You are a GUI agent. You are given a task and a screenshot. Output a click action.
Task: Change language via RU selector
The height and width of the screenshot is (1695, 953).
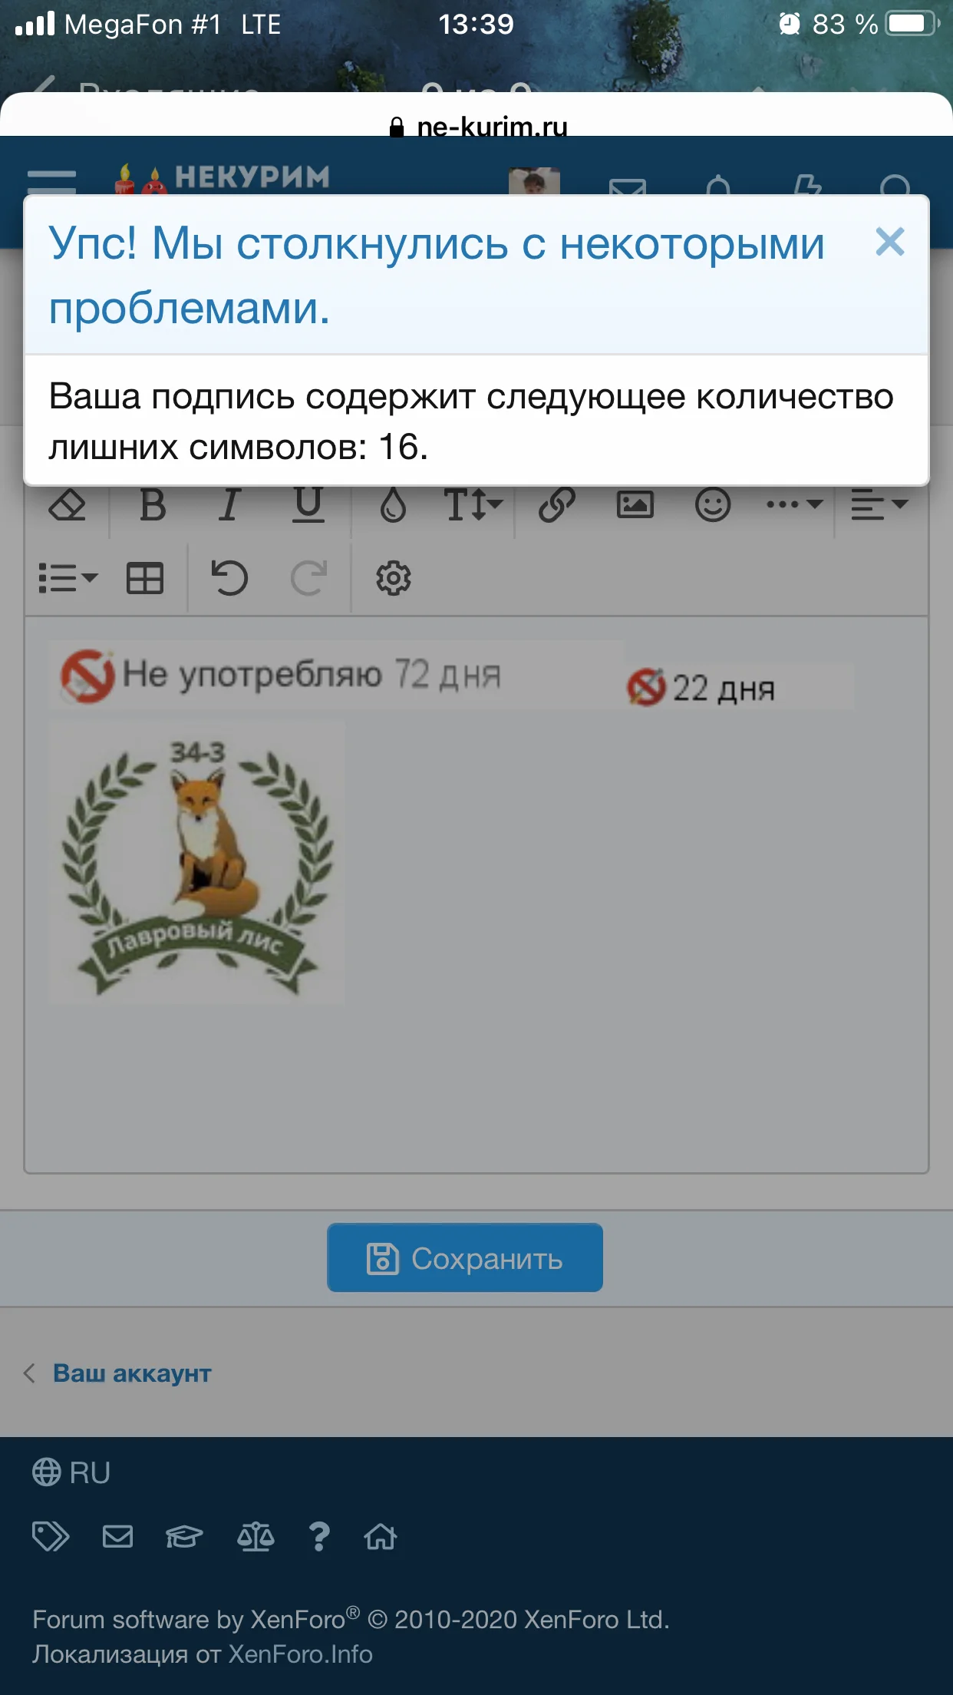point(72,1473)
